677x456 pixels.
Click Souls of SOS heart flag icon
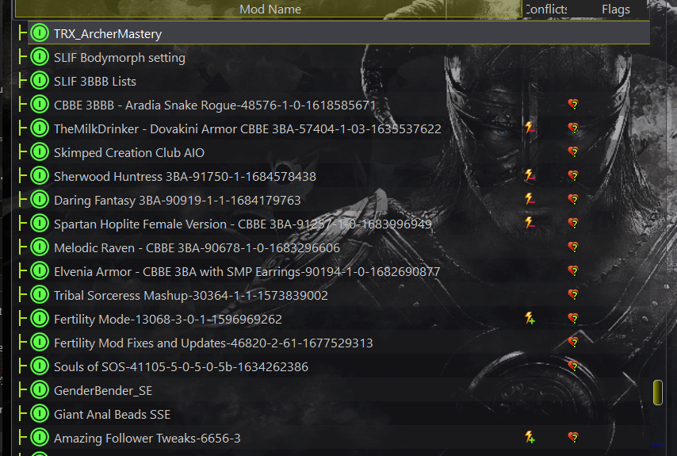click(x=573, y=366)
